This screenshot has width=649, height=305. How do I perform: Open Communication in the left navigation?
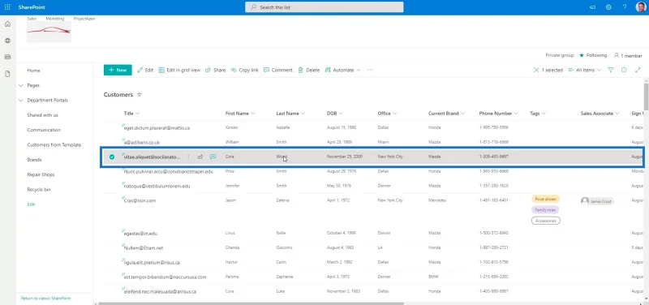pos(44,130)
